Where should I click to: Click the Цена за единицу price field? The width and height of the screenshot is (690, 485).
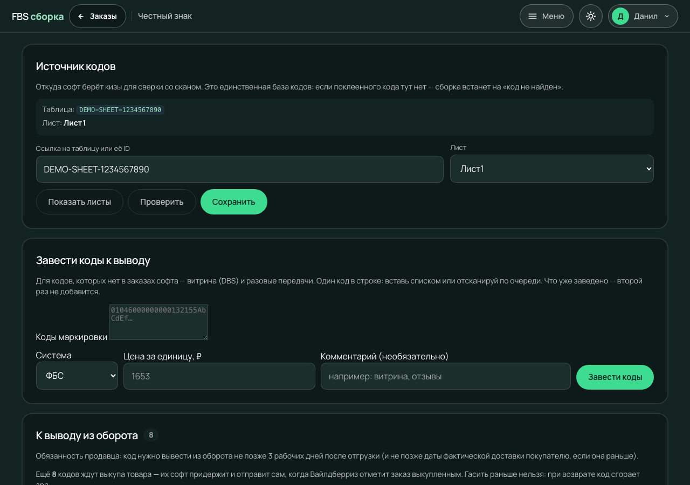click(219, 376)
